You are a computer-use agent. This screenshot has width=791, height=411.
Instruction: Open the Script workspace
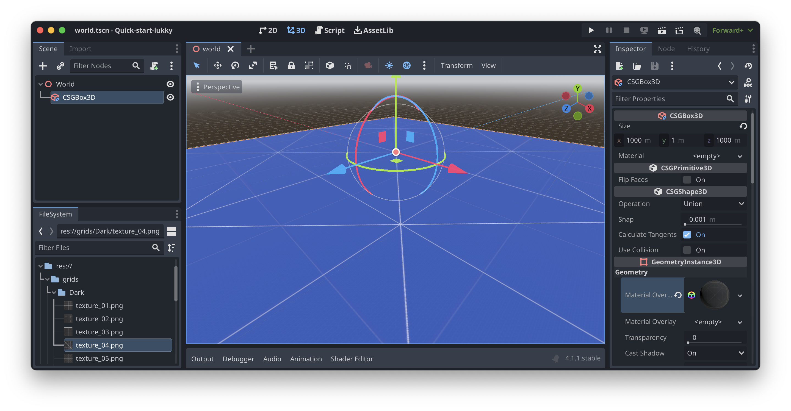(330, 30)
